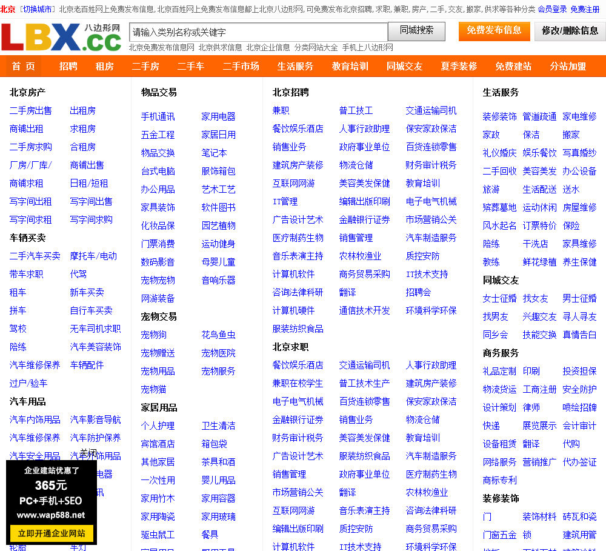606x551 pixels.
Task: Open 二手市场 in the navigation bar
Action: tap(241, 66)
